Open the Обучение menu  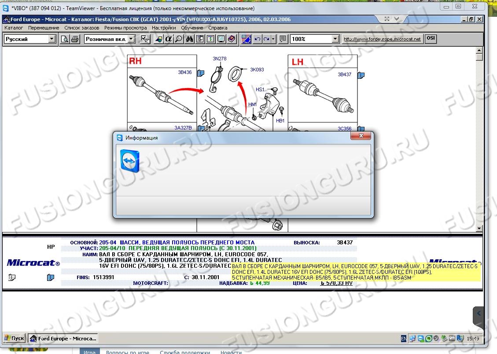pos(192,28)
